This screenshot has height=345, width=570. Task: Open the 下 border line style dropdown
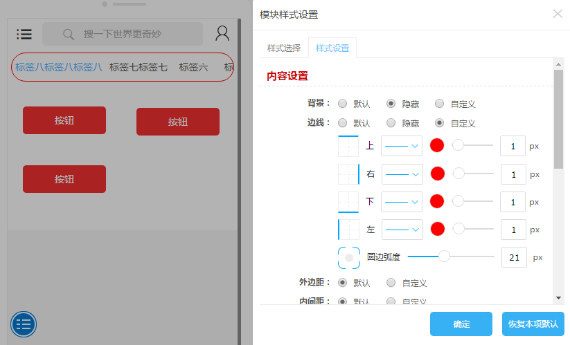coord(402,202)
